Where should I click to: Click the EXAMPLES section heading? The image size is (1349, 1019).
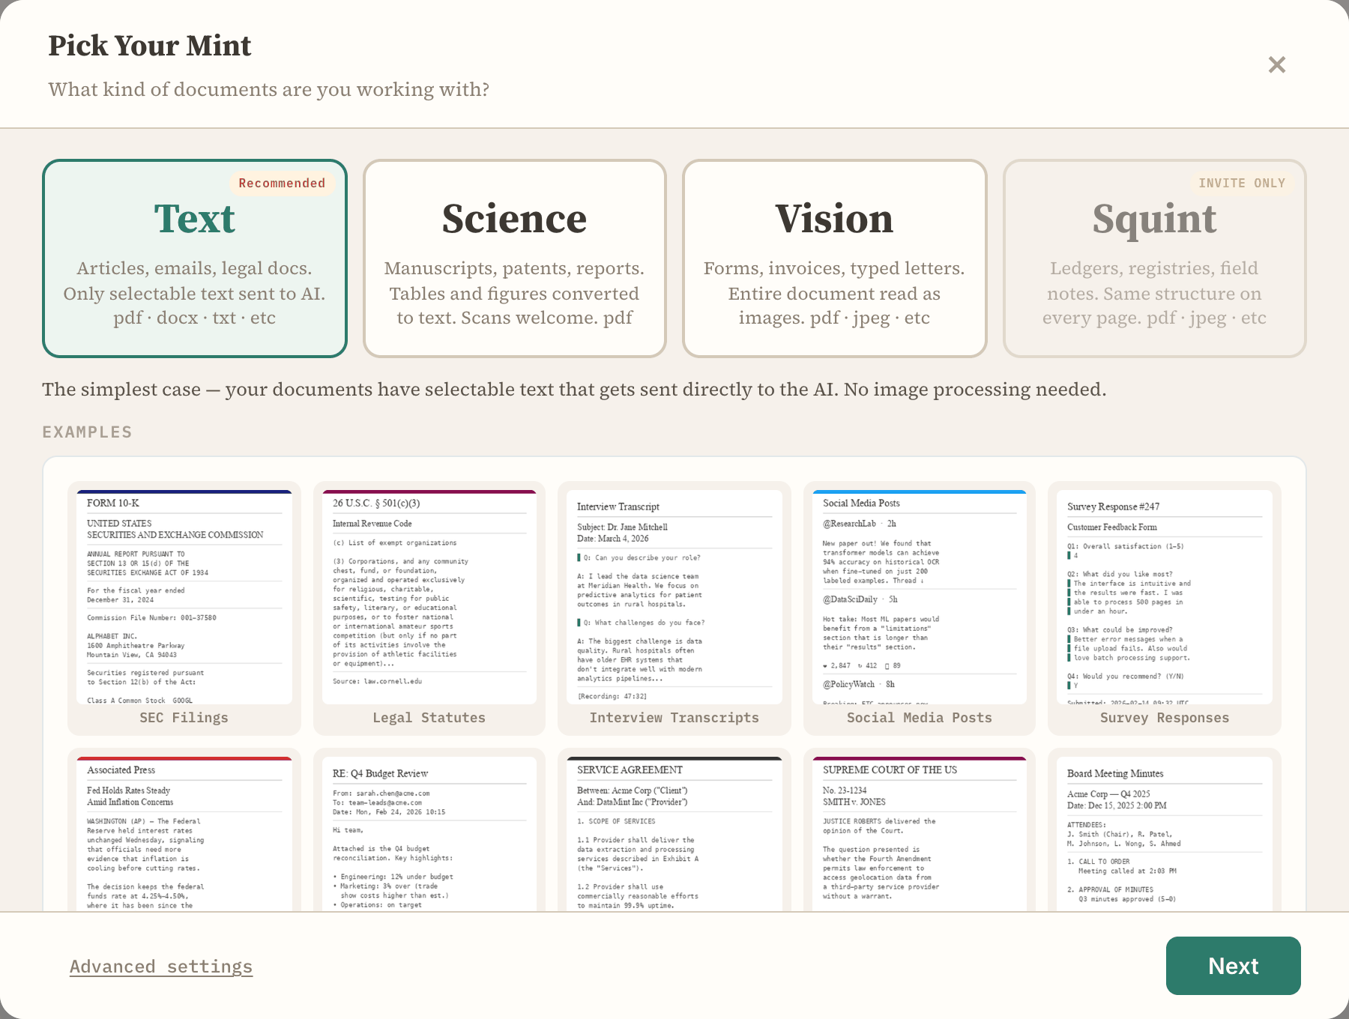tap(88, 432)
